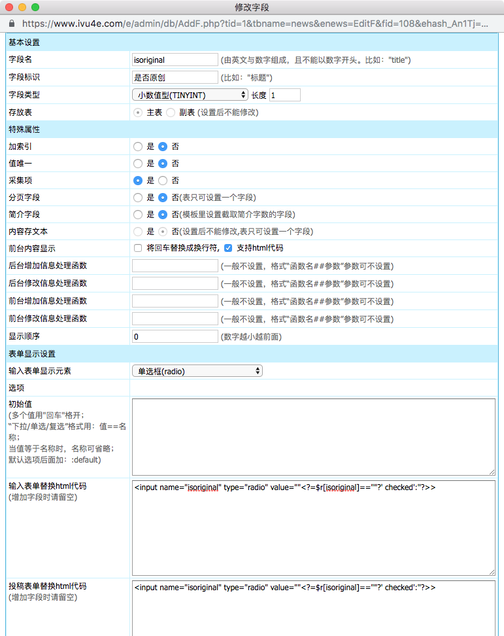Uncheck the 支持html代码 checkbox
The height and width of the screenshot is (636, 504).
[228, 249]
